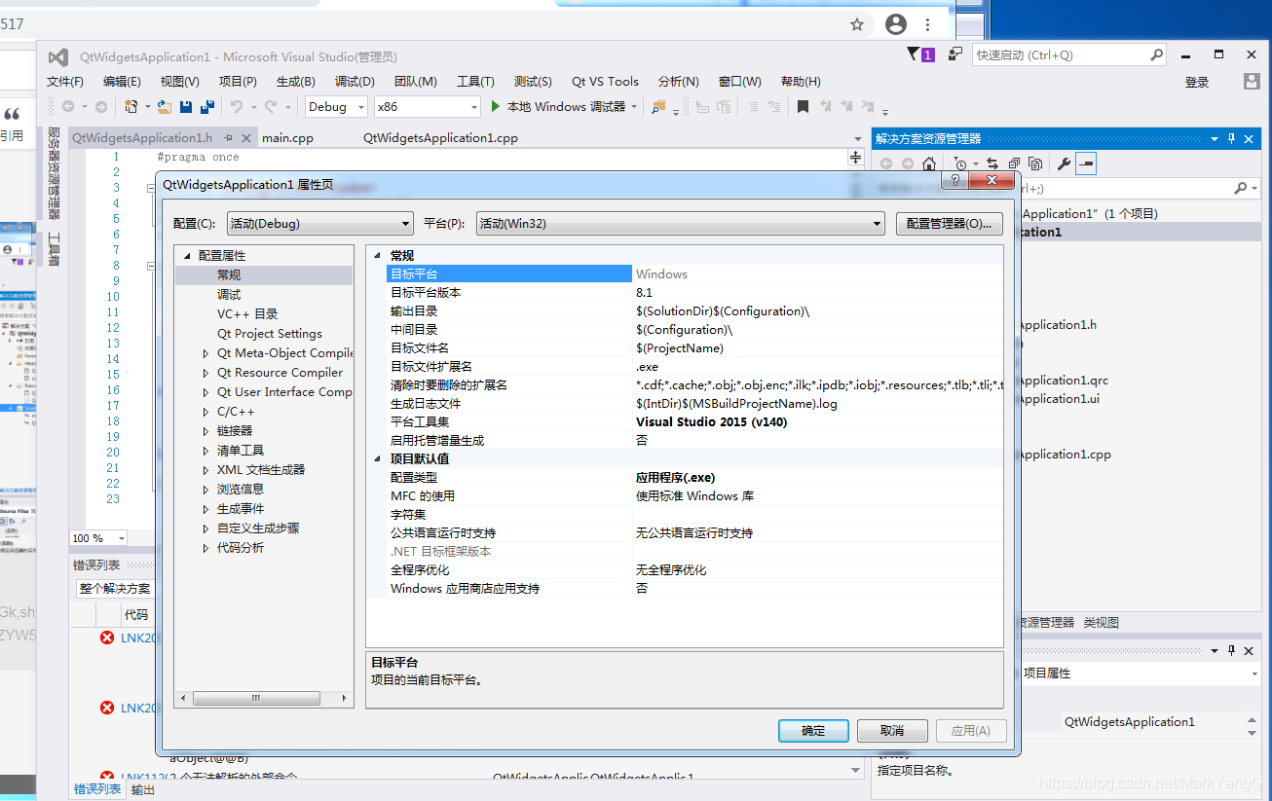Open the 整个解决方案 error filter dropdown
The width and height of the screenshot is (1272, 801).
pos(115,589)
